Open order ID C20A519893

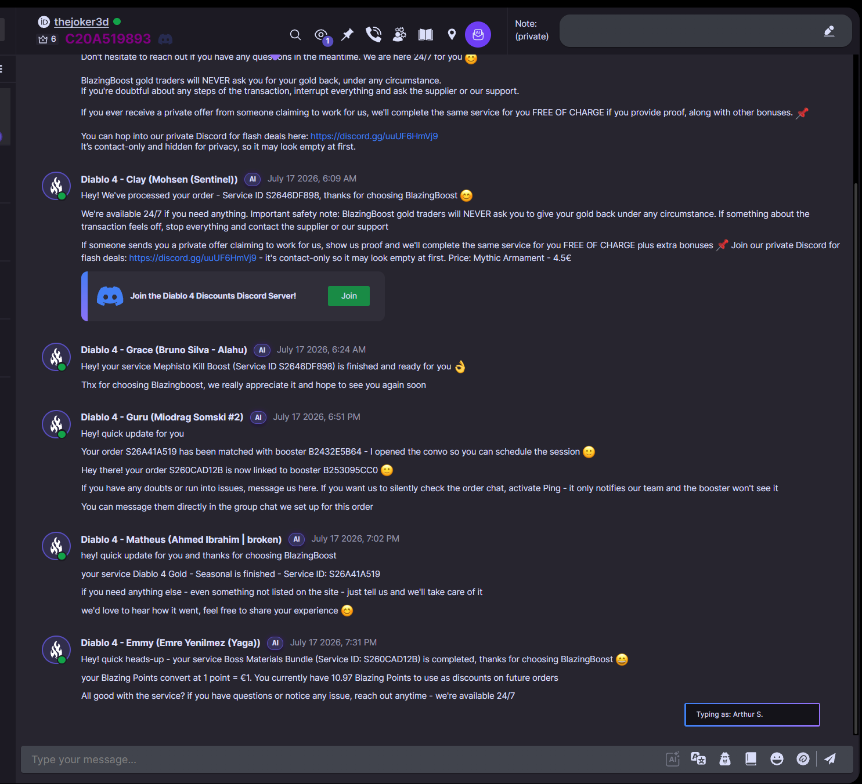pos(108,39)
